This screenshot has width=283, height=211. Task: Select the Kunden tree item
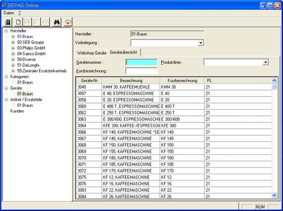(x=17, y=111)
